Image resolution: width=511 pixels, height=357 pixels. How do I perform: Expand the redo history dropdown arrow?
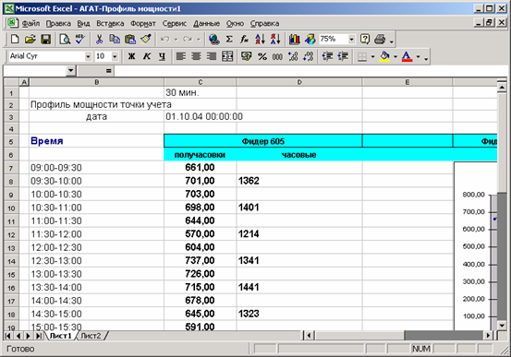pyautogui.click(x=198, y=40)
